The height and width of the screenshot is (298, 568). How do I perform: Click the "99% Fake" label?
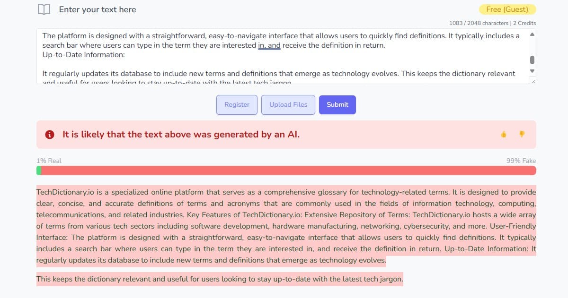(521, 161)
